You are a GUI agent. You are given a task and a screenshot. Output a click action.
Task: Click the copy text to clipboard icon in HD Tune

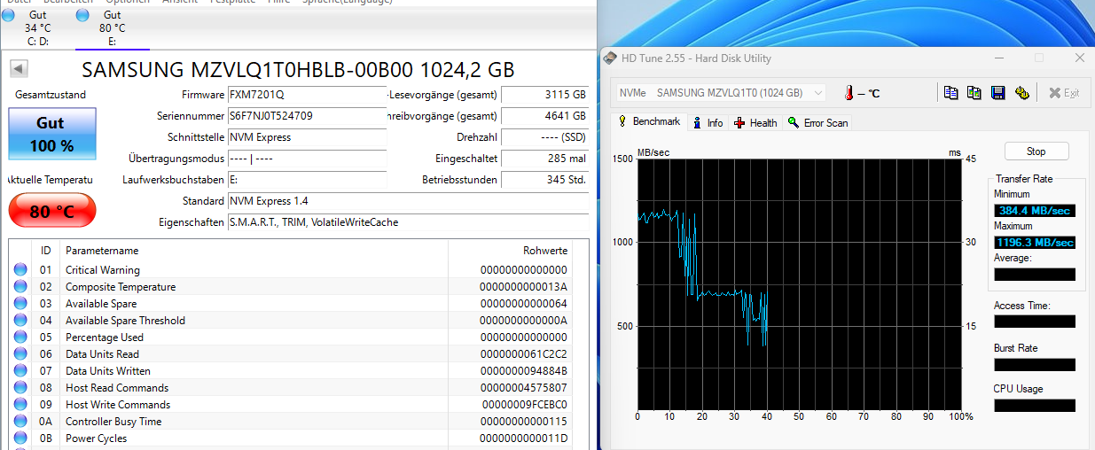(951, 93)
